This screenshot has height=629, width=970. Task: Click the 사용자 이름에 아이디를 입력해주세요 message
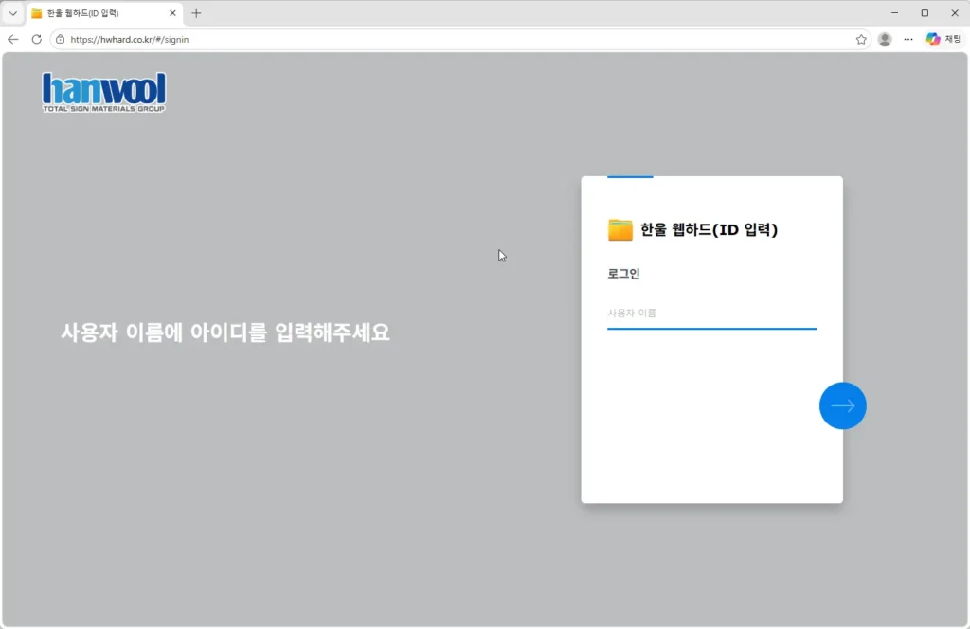coord(225,332)
